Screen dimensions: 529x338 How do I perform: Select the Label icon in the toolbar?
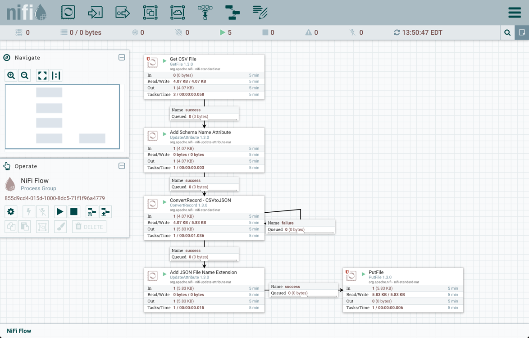coord(260,12)
